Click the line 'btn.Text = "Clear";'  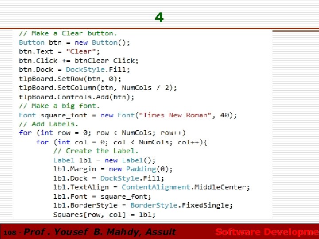59,51
